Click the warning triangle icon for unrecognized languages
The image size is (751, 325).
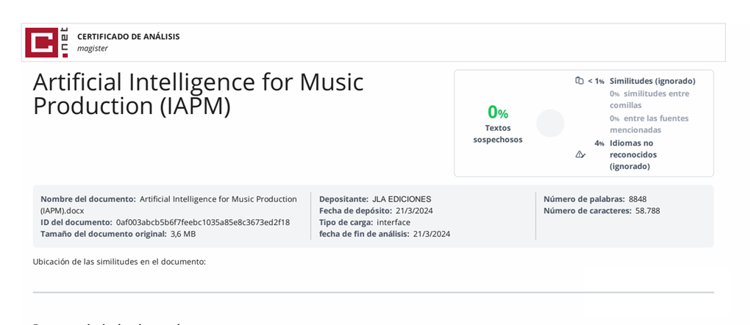pyautogui.click(x=580, y=154)
